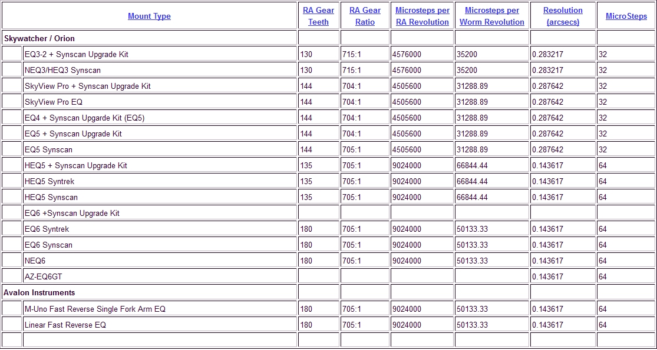Click the RA Gear Teeth header link
Screen dimensions: 657x350
coord(318,16)
